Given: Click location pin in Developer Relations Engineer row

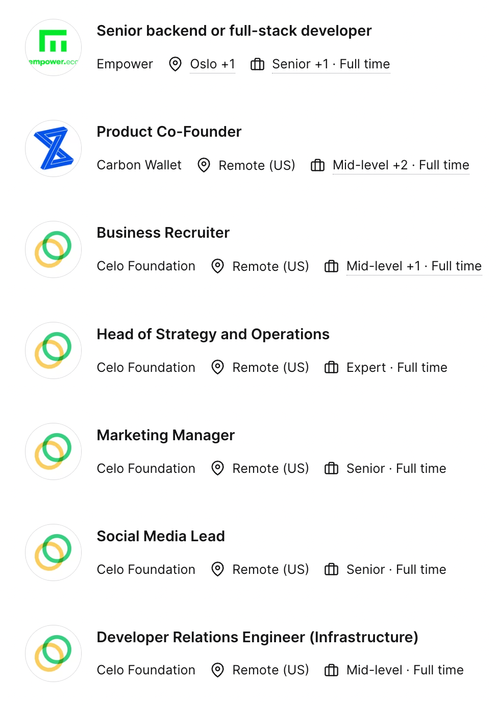Looking at the screenshot, I should coord(217,670).
